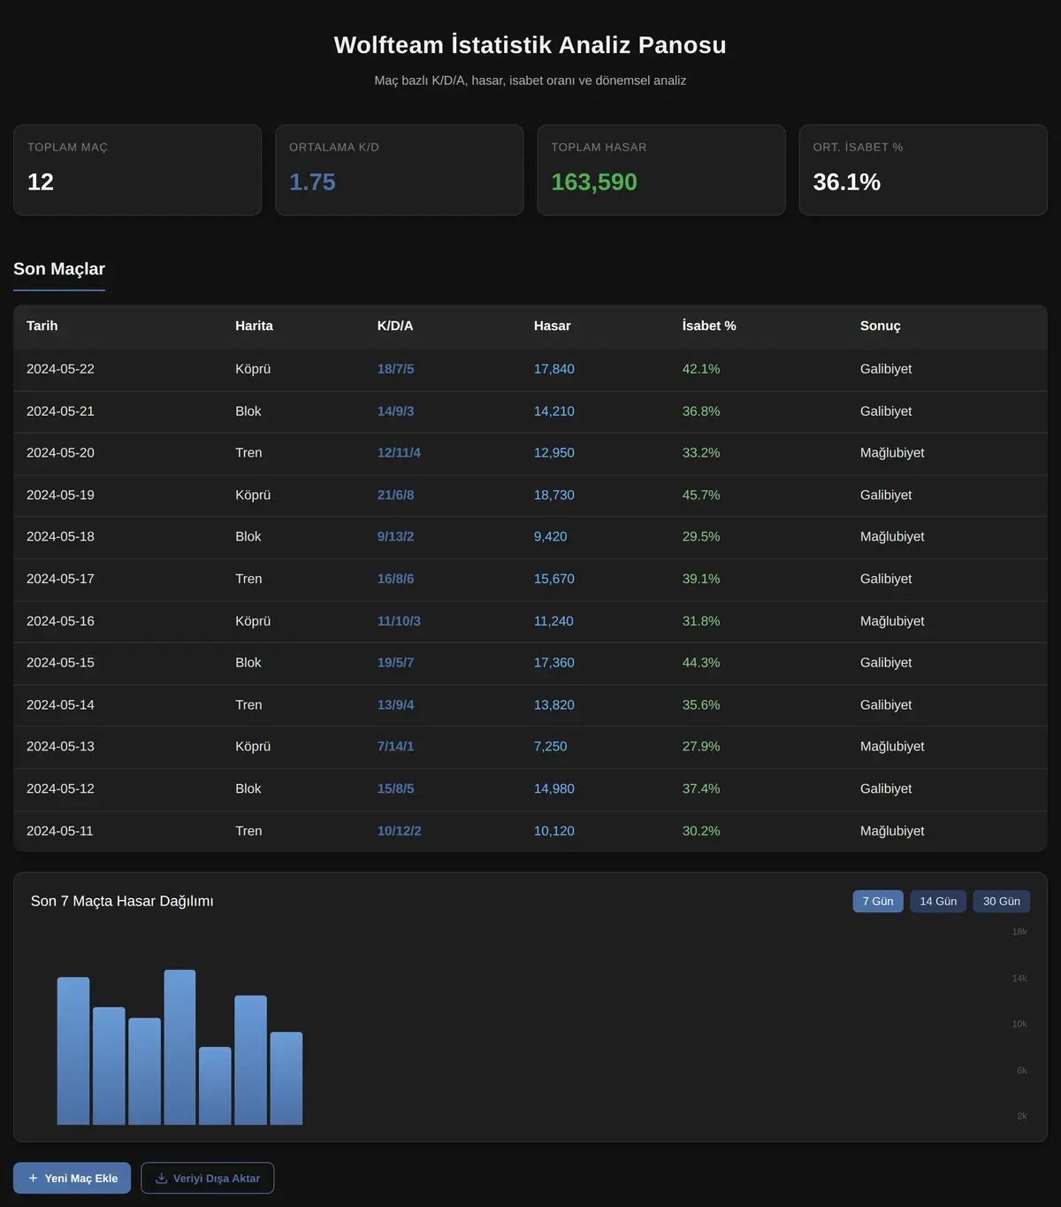Click accuracy value 36.8%
The width and height of the screenshot is (1061, 1207).
701,411
